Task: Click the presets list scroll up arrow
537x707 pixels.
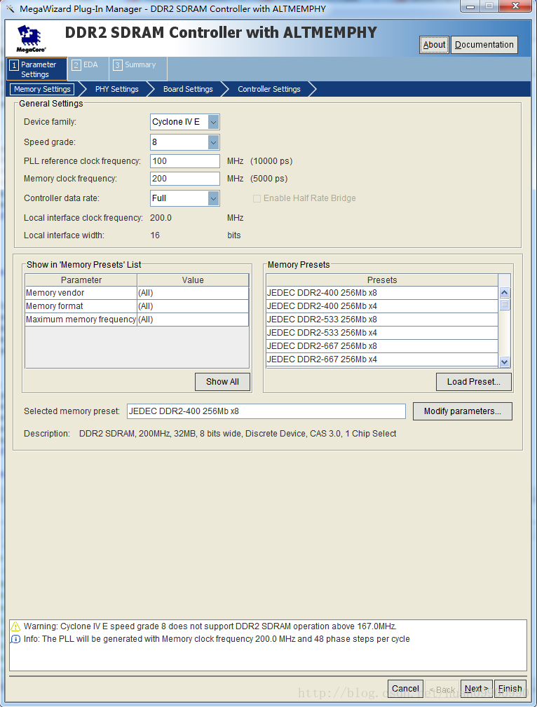Action: 505,293
